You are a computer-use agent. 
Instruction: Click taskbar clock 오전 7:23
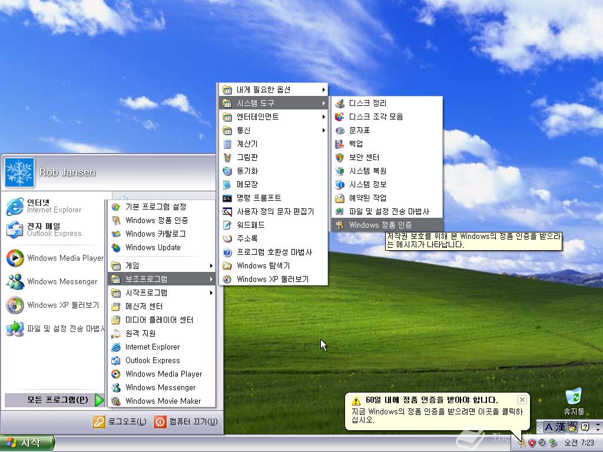(x=579, y=443)
